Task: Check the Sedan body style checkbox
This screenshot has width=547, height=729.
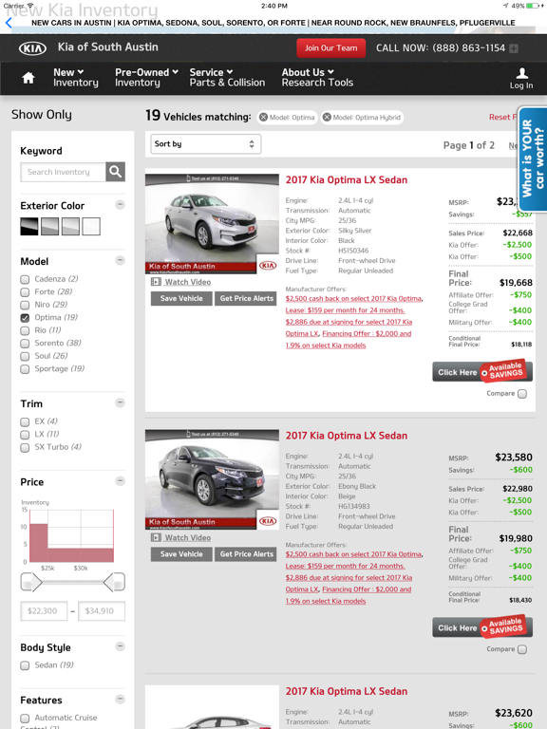Action: [25, 665]
